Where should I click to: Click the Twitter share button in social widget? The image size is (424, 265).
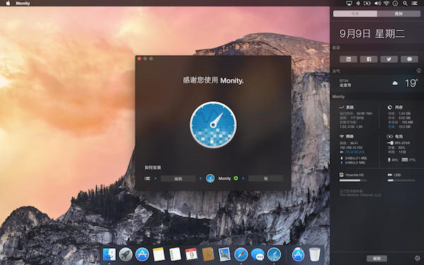[389, 59]
